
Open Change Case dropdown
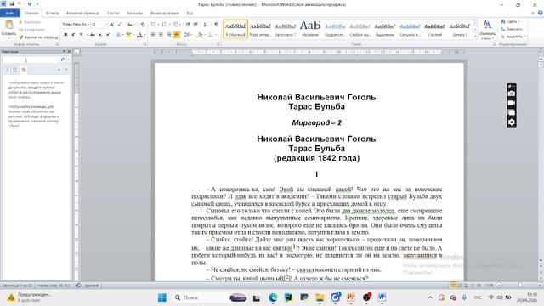(130, 25)
